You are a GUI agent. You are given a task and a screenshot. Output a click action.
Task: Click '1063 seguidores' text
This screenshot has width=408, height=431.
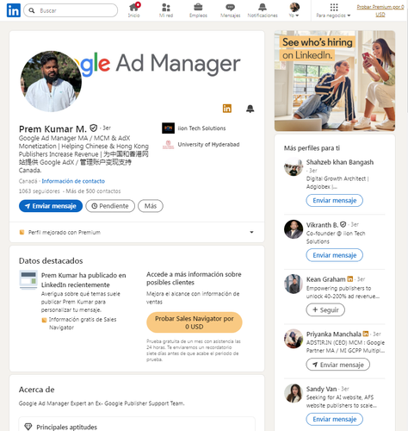[x=40, y=191]
